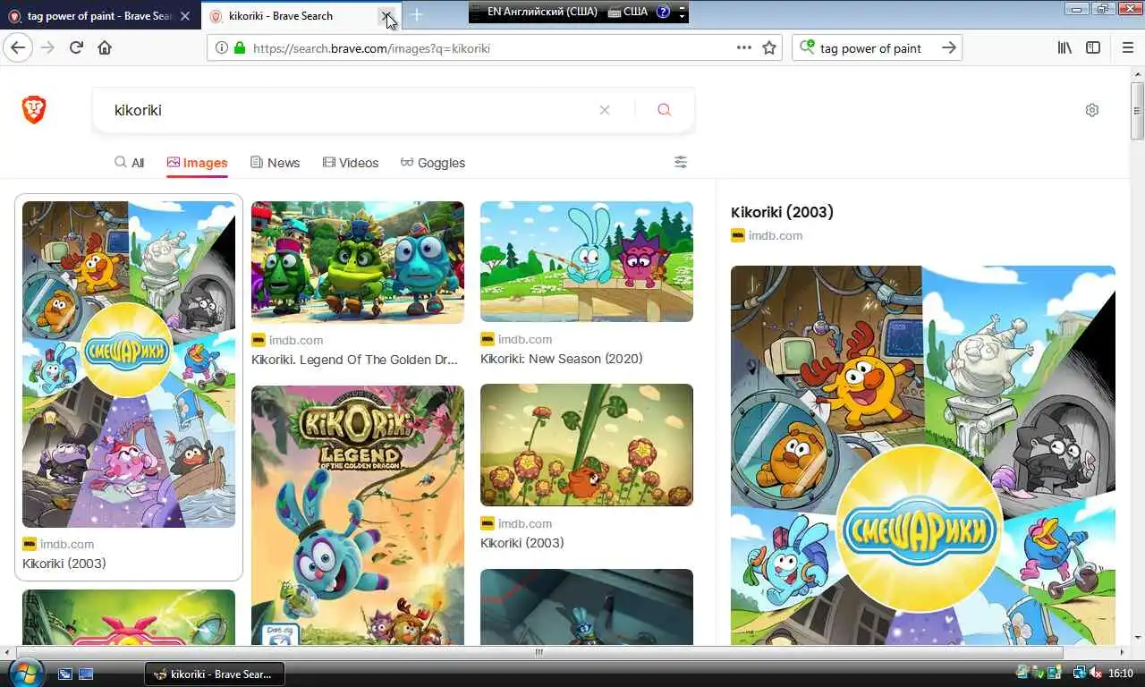Open 'Kikoriki: New Season (2020)' title link
The width and height of the screenshot is (1145, 687).
(562, 359)
